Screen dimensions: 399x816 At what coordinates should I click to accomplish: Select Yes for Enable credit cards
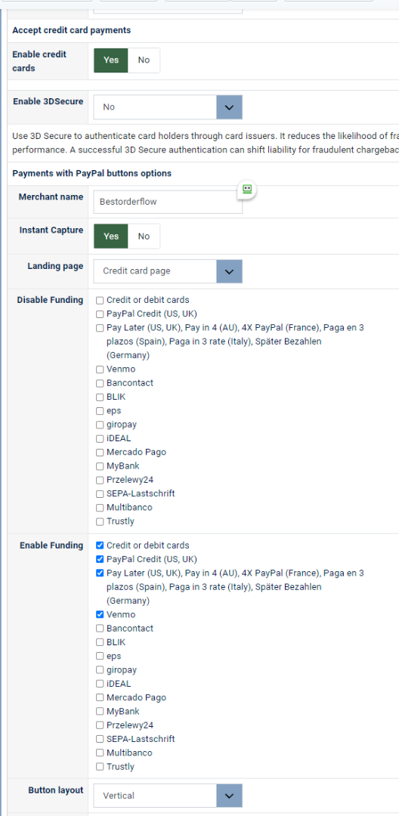[111, 60]
